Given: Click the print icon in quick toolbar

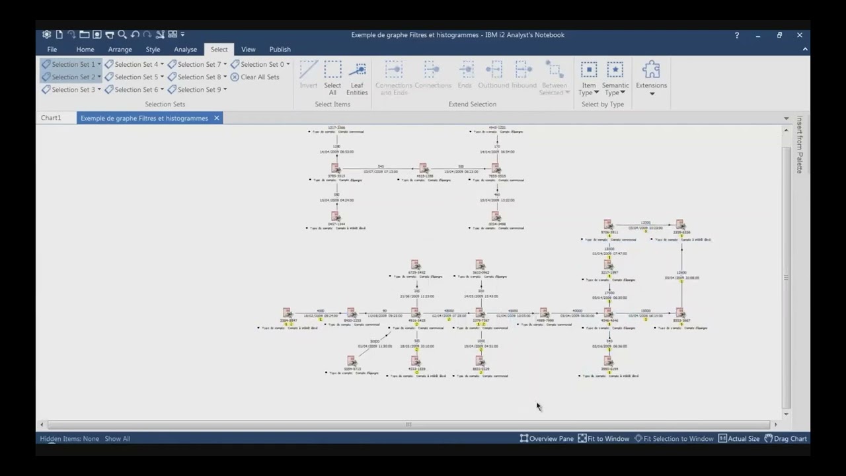Looking at the screenshot, I should tap(110, 34).
